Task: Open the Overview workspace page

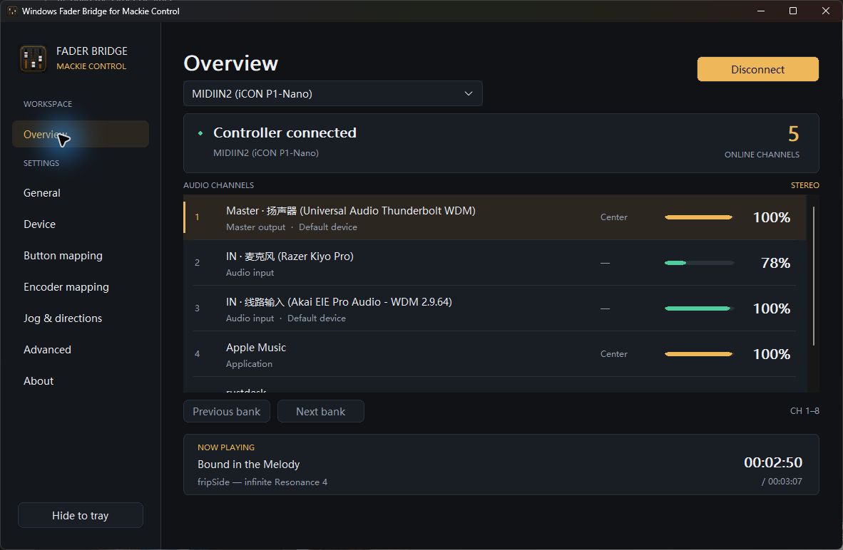Action: (x=81, y=134)
